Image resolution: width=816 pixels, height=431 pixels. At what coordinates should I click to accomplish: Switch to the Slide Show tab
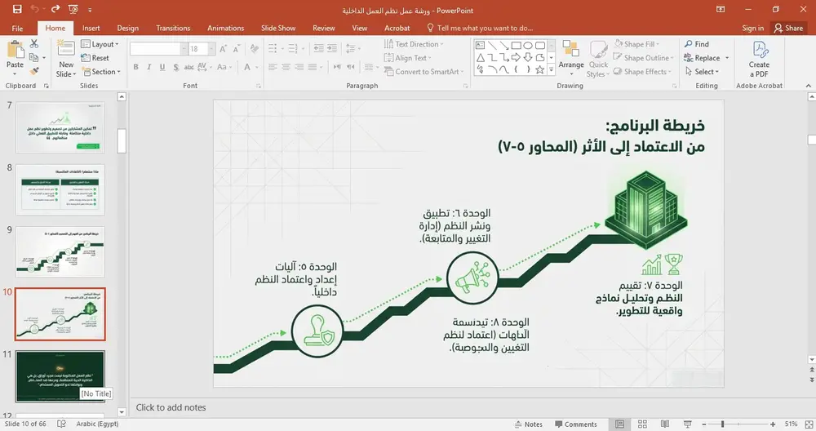[278, 28]
